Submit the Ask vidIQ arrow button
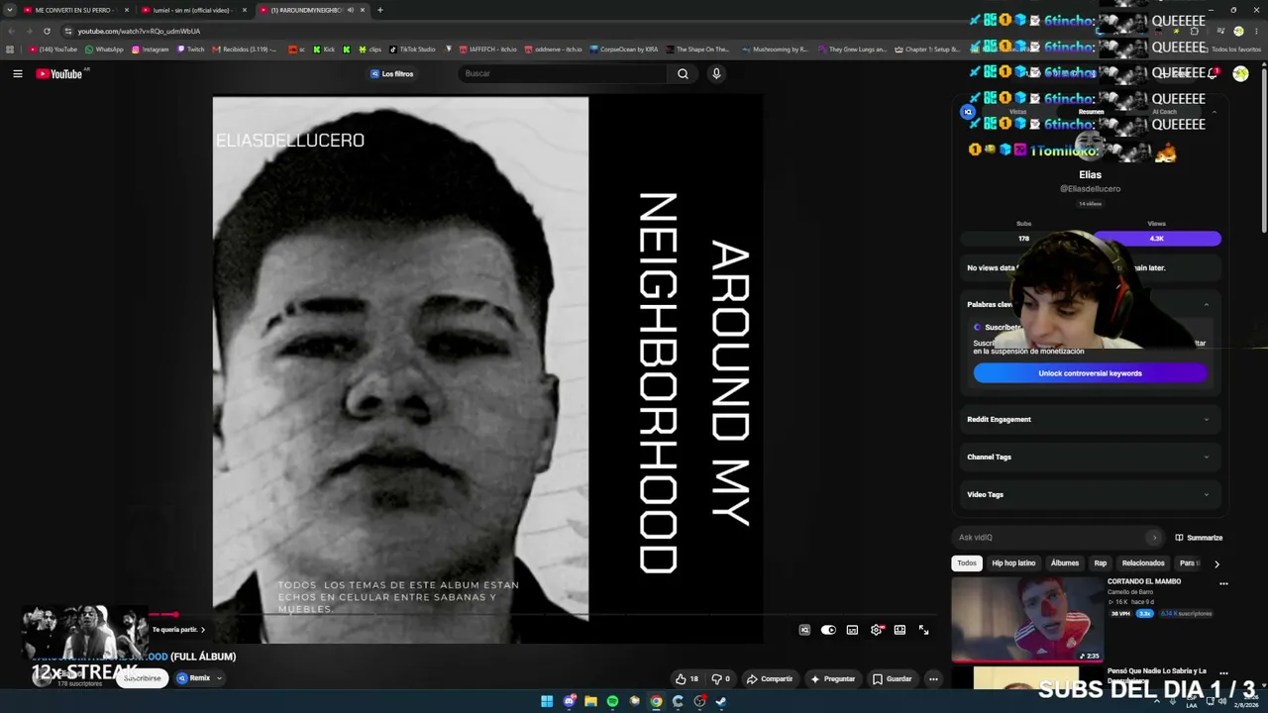 1154,538
